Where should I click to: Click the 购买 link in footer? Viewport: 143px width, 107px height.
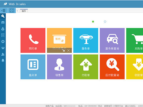[x=100, y=106]
